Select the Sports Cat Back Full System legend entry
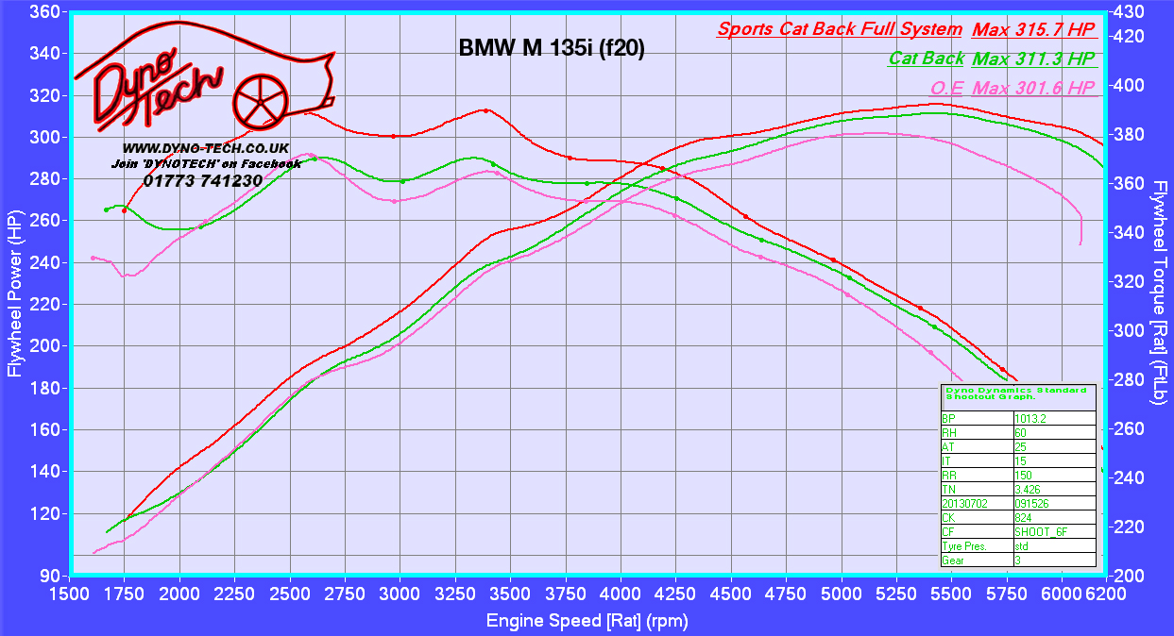 840,29
